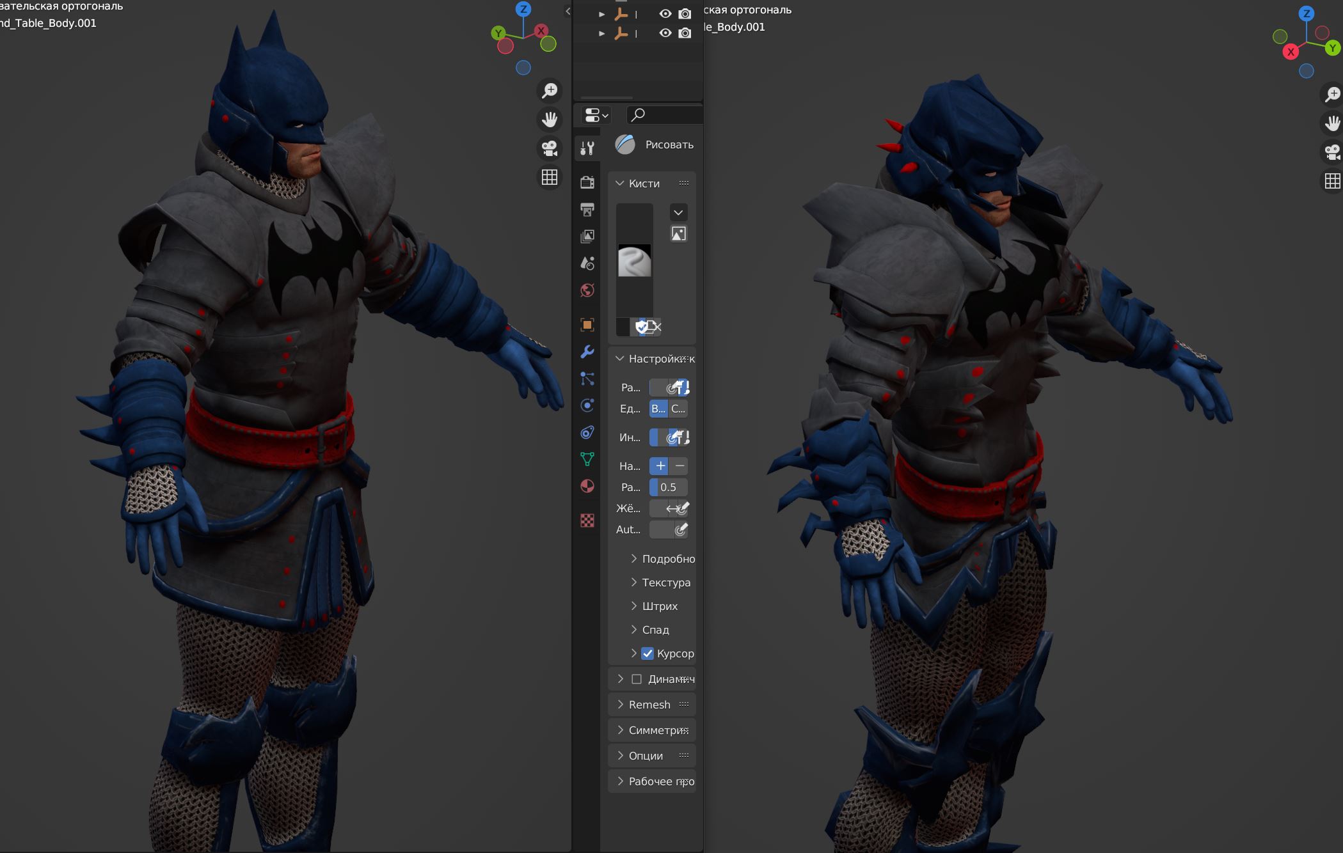
Task: Expand the Симметрия panel
Action: point(653,730)
